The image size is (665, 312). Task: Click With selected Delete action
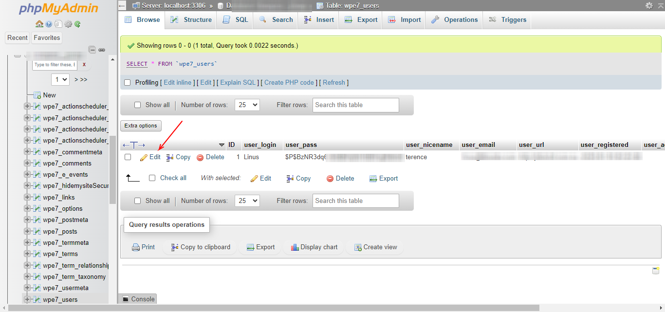[x=340, y=179]
